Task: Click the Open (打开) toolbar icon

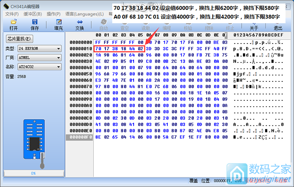Action: [x=13, y=22]
